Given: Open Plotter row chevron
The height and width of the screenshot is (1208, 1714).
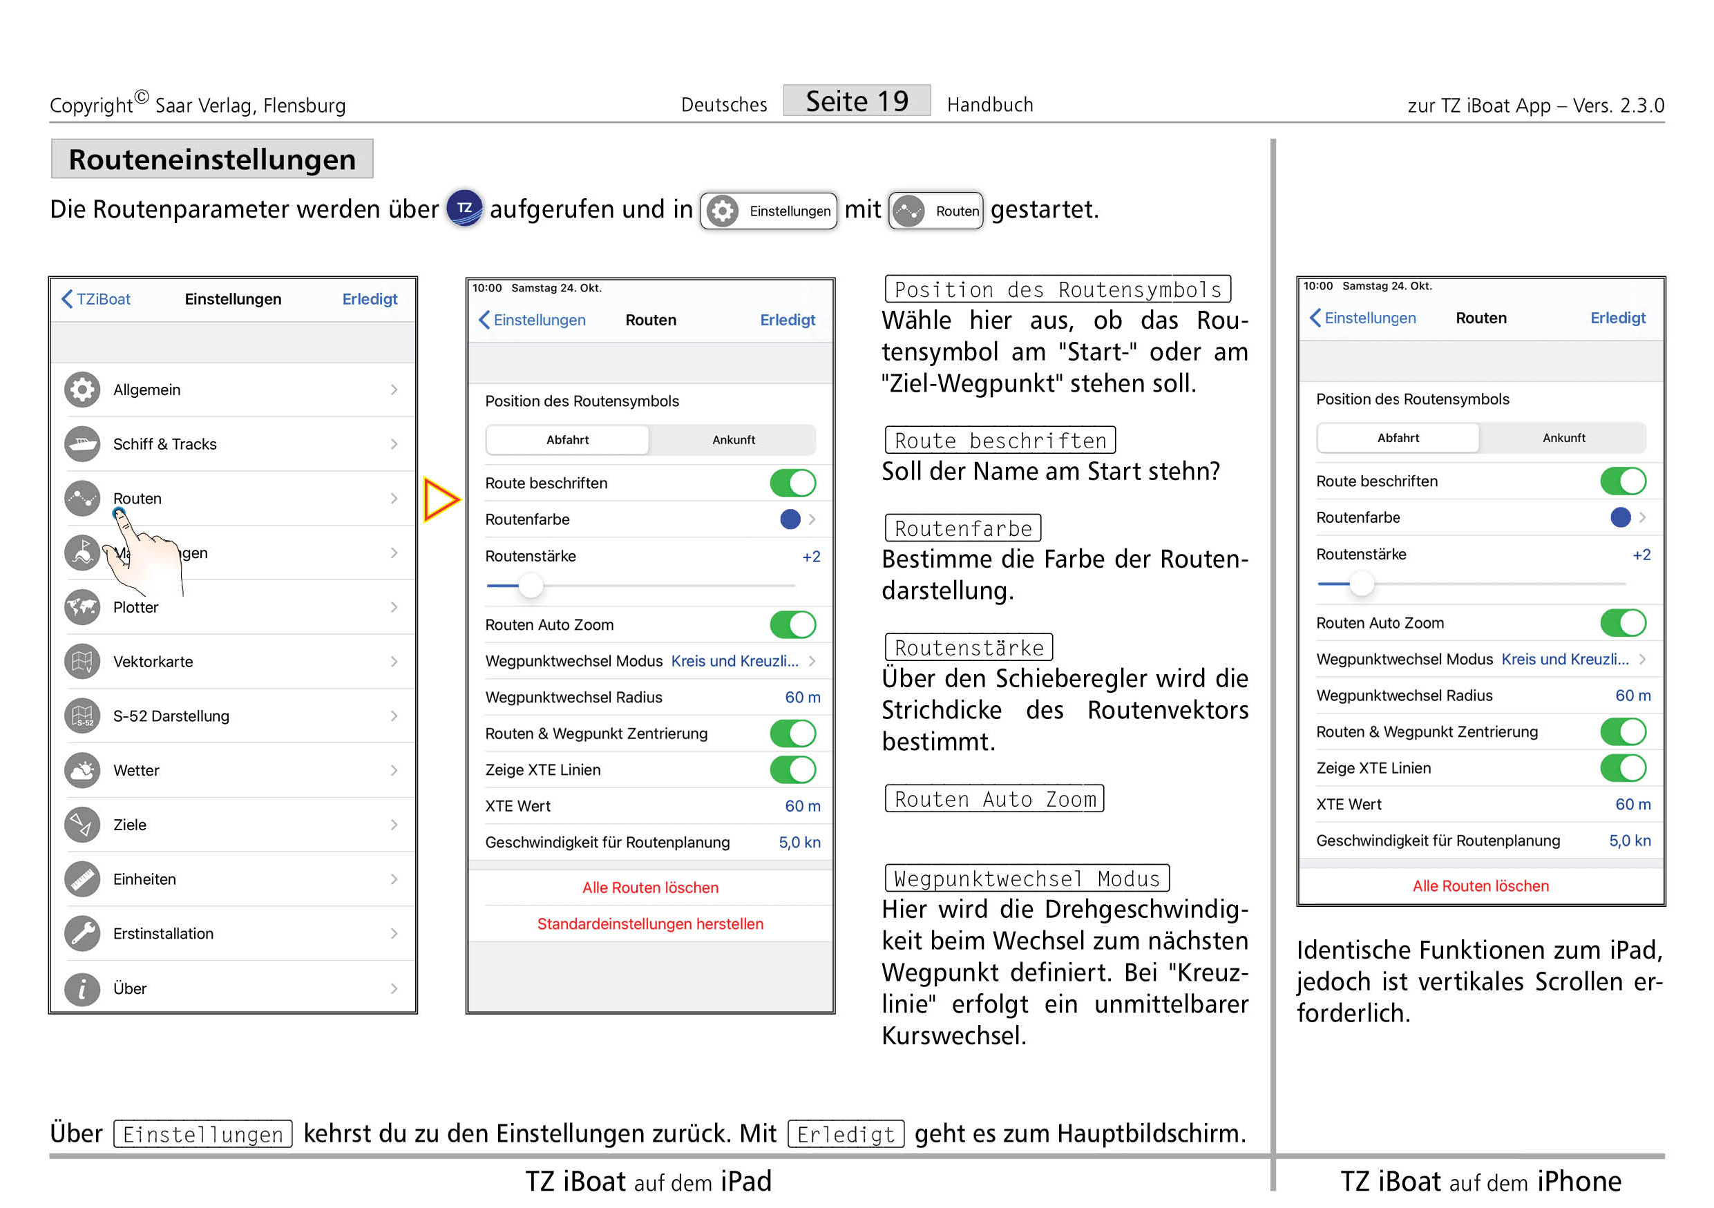Looking at the screenshot, I should [394, 607].
